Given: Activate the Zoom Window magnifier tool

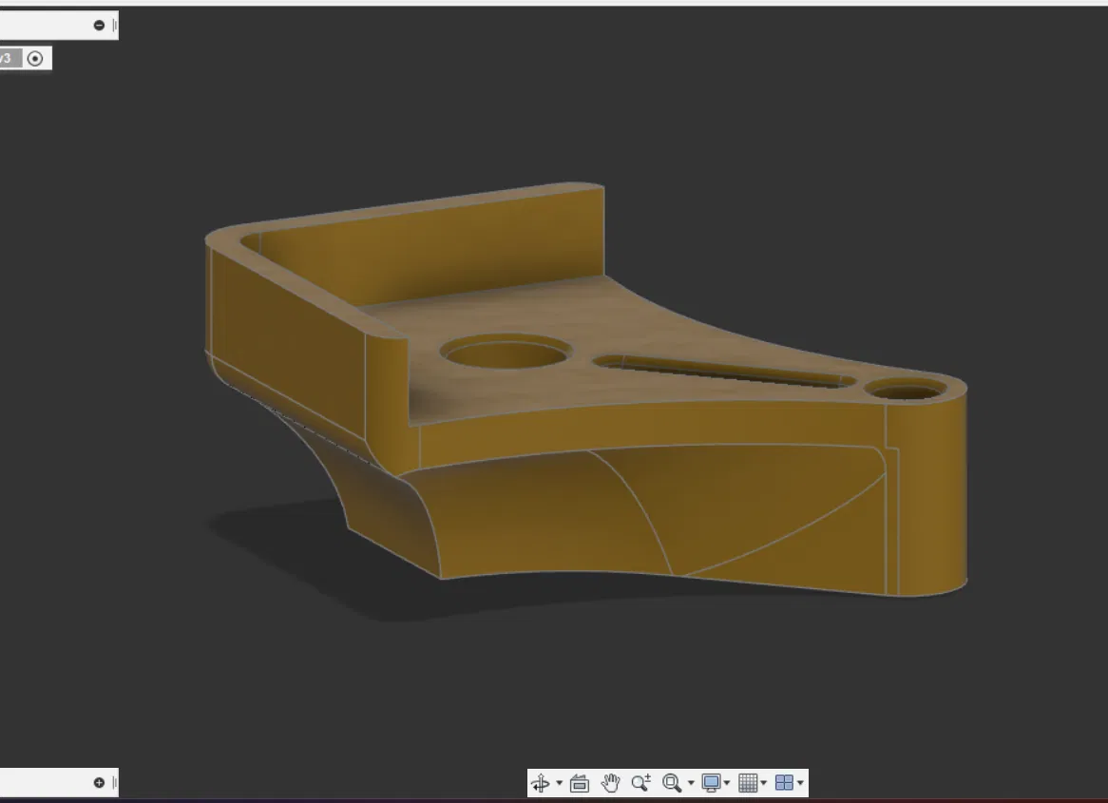Looking at the screenshot, I should click(672, 783).
